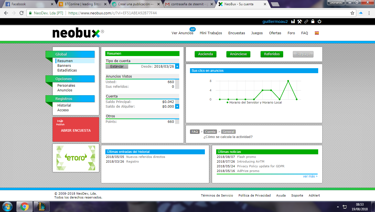Screen dimensions: 375x212
Task: Click the AP badge above Ver Anuncios
Action: coord(192,29)
